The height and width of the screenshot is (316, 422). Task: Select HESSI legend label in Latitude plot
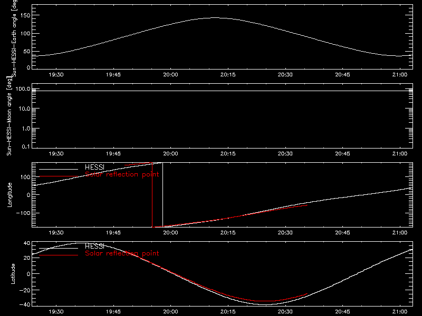pos(94,246)
